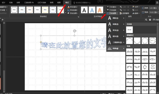Click the plus new-tab button below the ribbon
The height and width of the screenshot is (94, 159).
pyautogui.click(x=3, y=20)
